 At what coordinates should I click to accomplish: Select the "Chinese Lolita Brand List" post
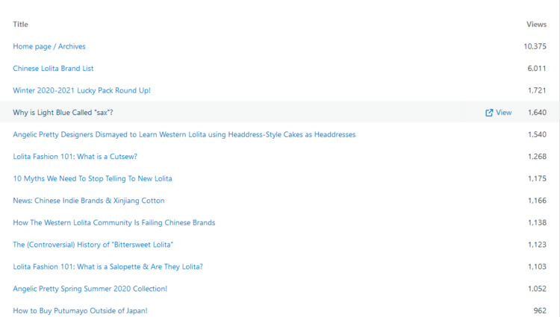53,69
